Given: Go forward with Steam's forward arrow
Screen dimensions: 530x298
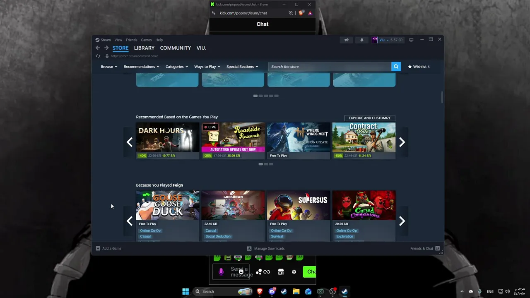Looking at the screenshot, I should (x=106, y=48).
